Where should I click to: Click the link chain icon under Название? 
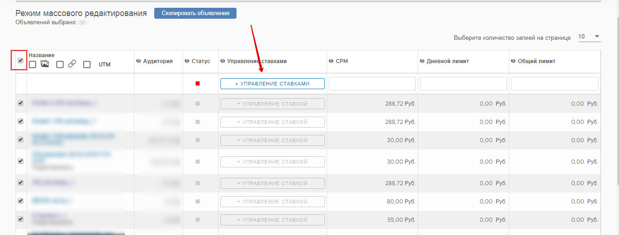[72, 64]
